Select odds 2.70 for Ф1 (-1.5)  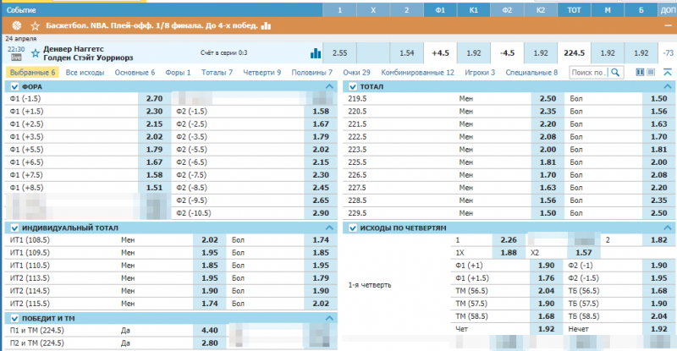[155, 99]
